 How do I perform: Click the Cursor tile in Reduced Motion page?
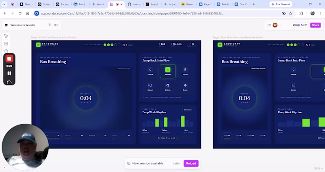point(293,87)
